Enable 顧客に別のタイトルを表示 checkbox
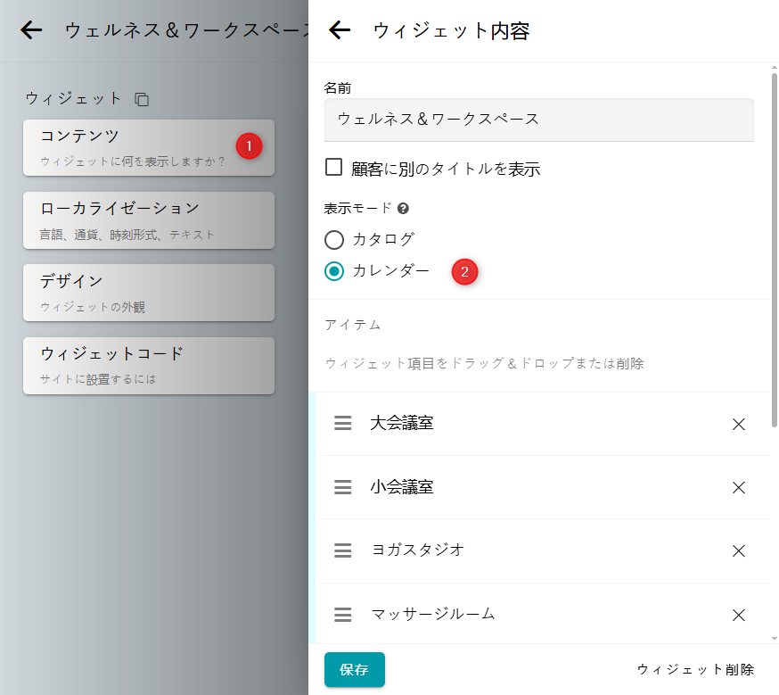The height and width of the screenshot is (695, 779). pos(334,167)
